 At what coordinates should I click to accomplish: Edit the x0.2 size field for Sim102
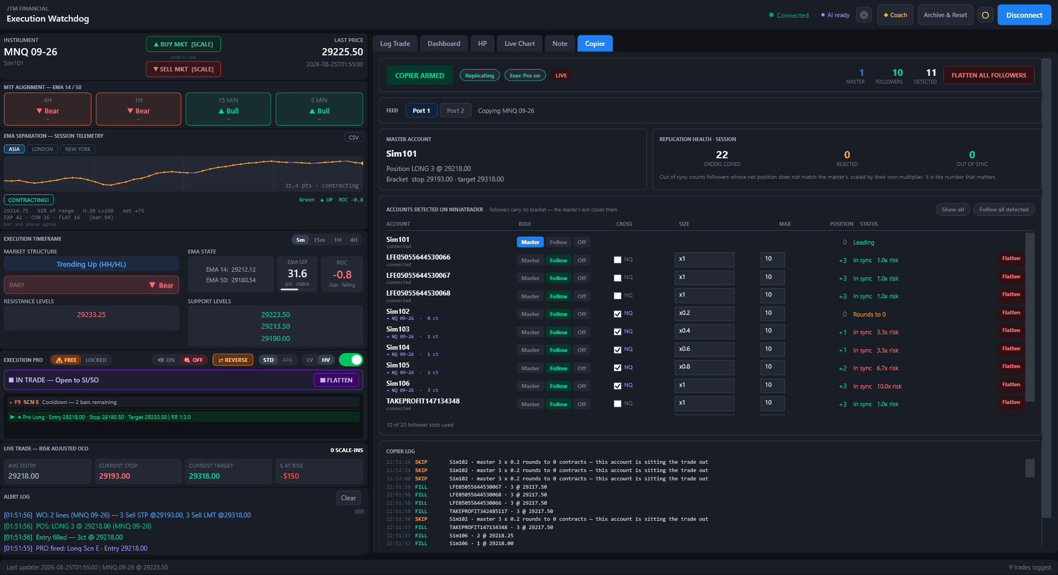click(704, 314)
